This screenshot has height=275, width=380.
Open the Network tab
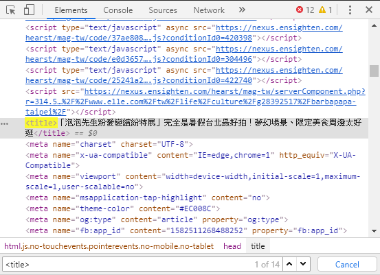(x=209, y=10)
